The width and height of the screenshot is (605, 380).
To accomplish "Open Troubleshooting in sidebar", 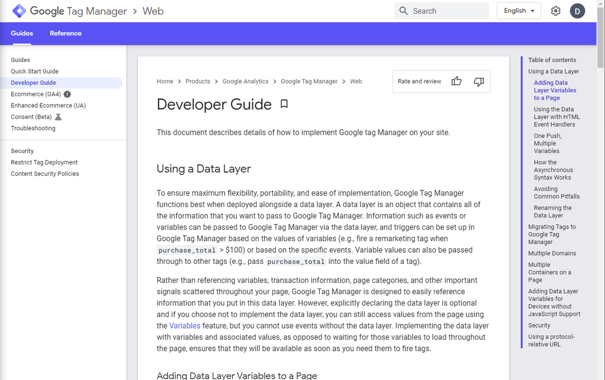I will (33, 128).
